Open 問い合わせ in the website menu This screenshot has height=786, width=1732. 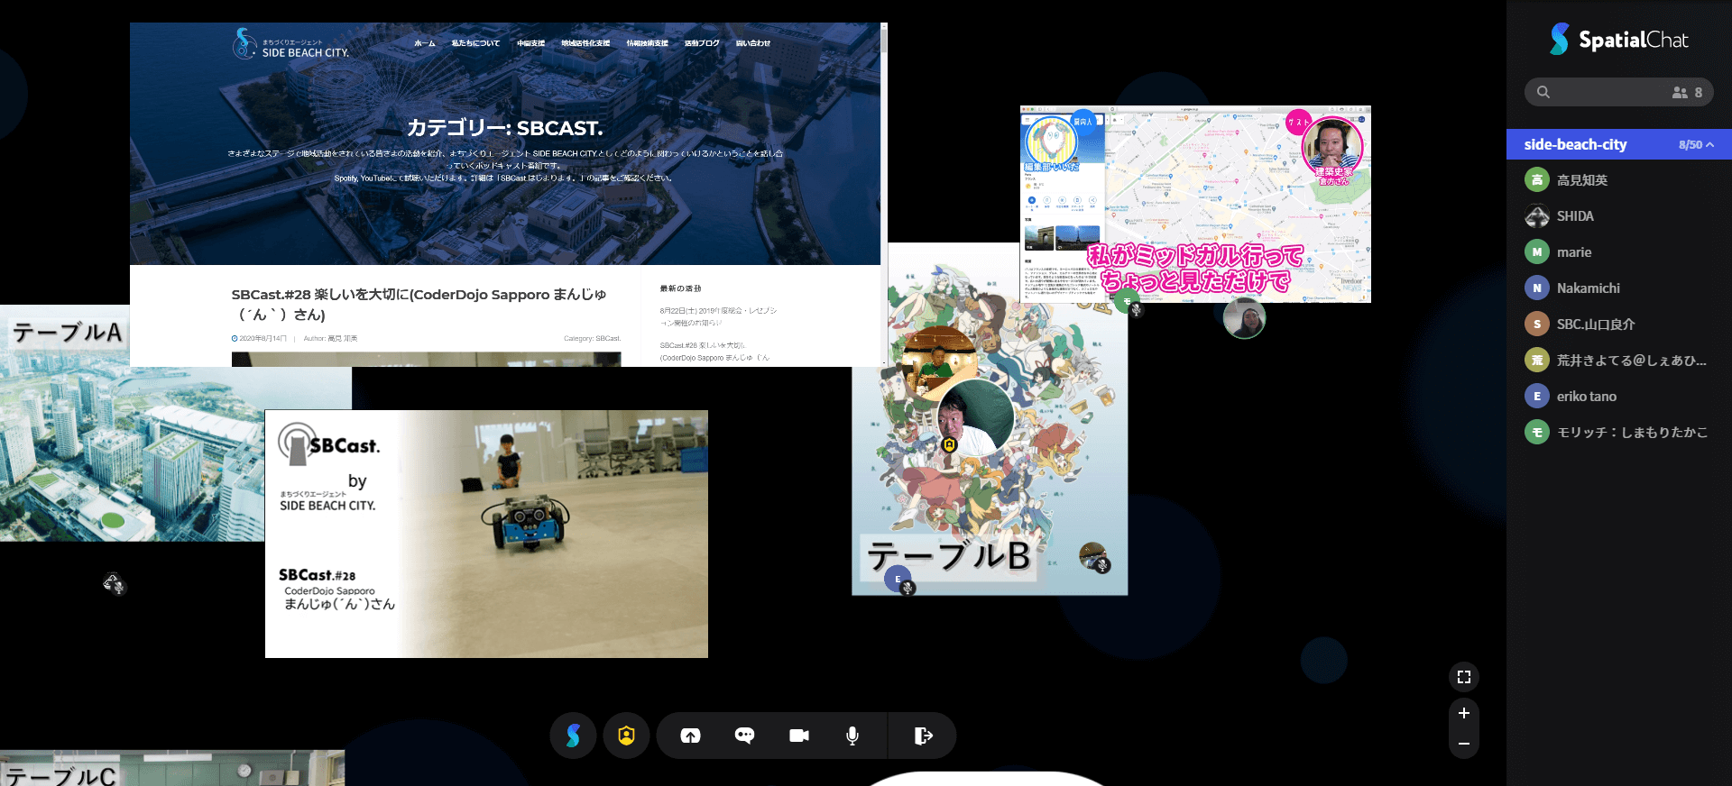pyautogui.click(x=753, y=43)
